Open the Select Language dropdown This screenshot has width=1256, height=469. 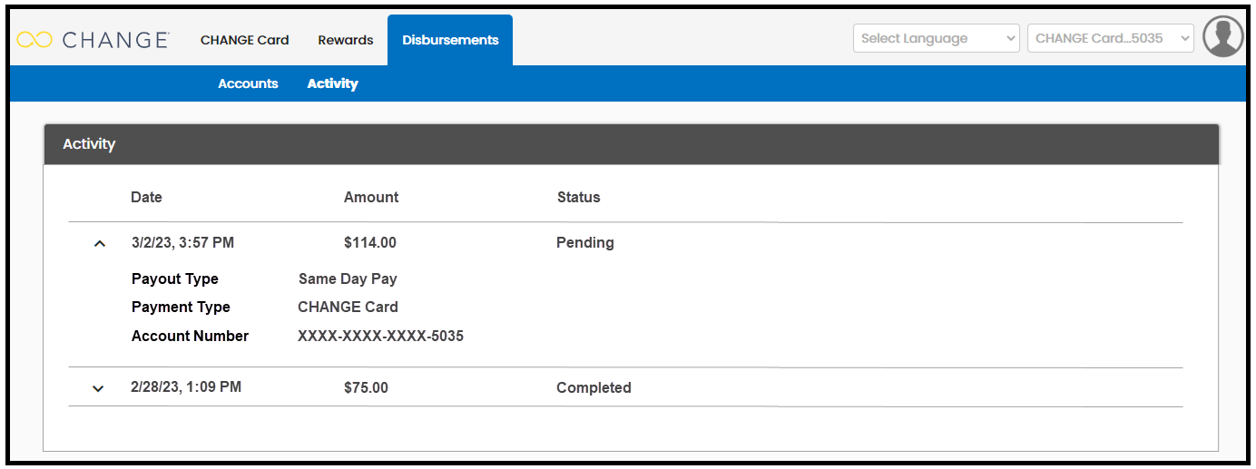tap(937, 38)
